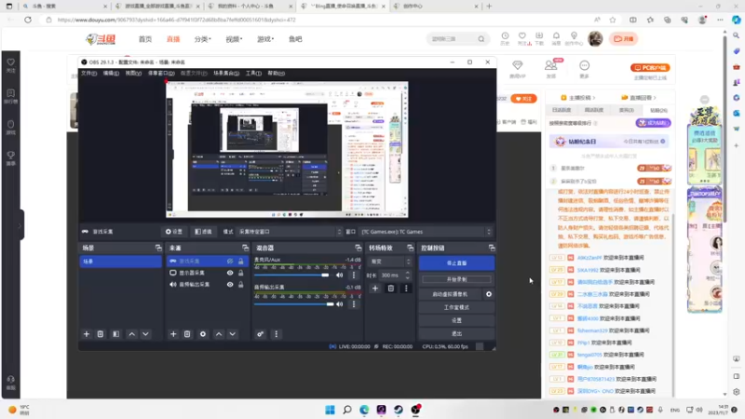Open the 帮助 menu in OBS

tap(276, 74)
